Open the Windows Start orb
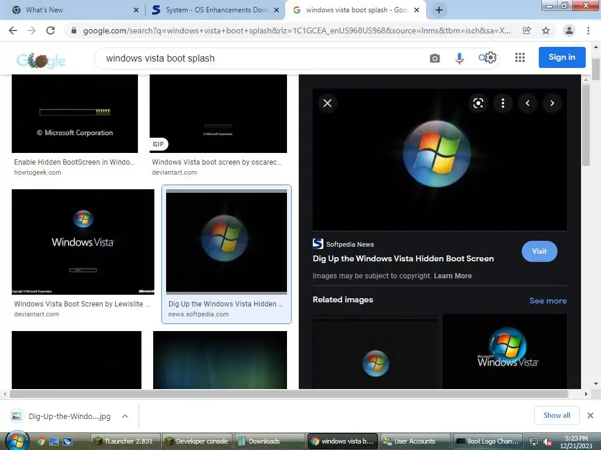This screenshot has width=601, height=450. point(17,441)
